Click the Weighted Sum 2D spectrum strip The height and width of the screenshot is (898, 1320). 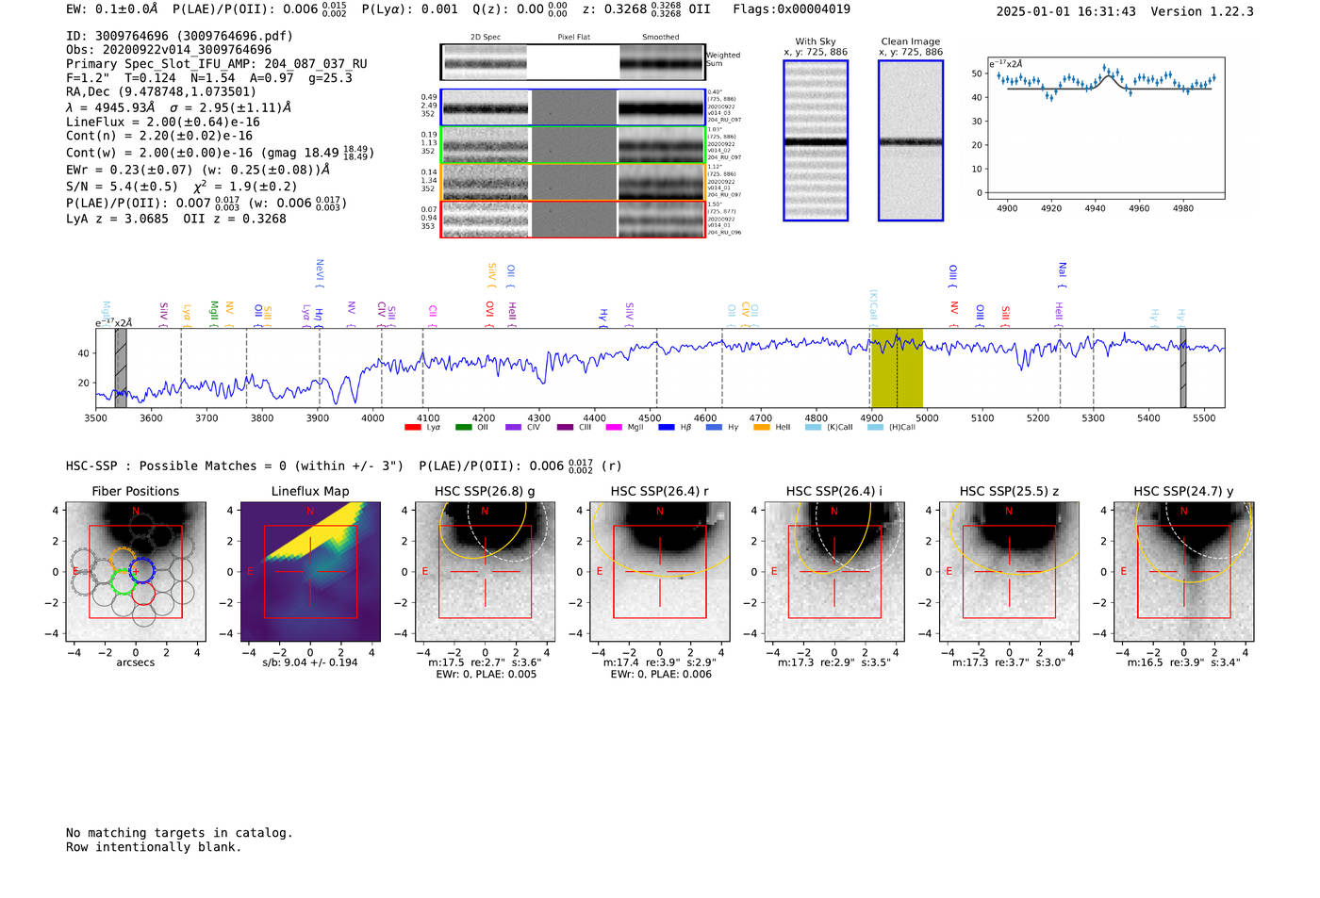(572, 62)
